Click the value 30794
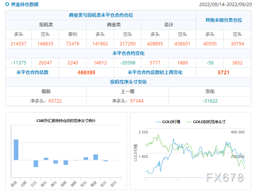The width and height of the screenshot is (255, 191). [x=237, y=44]
